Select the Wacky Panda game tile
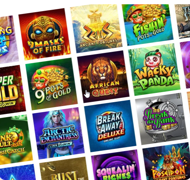190x180 pixels. click(154, 69)
